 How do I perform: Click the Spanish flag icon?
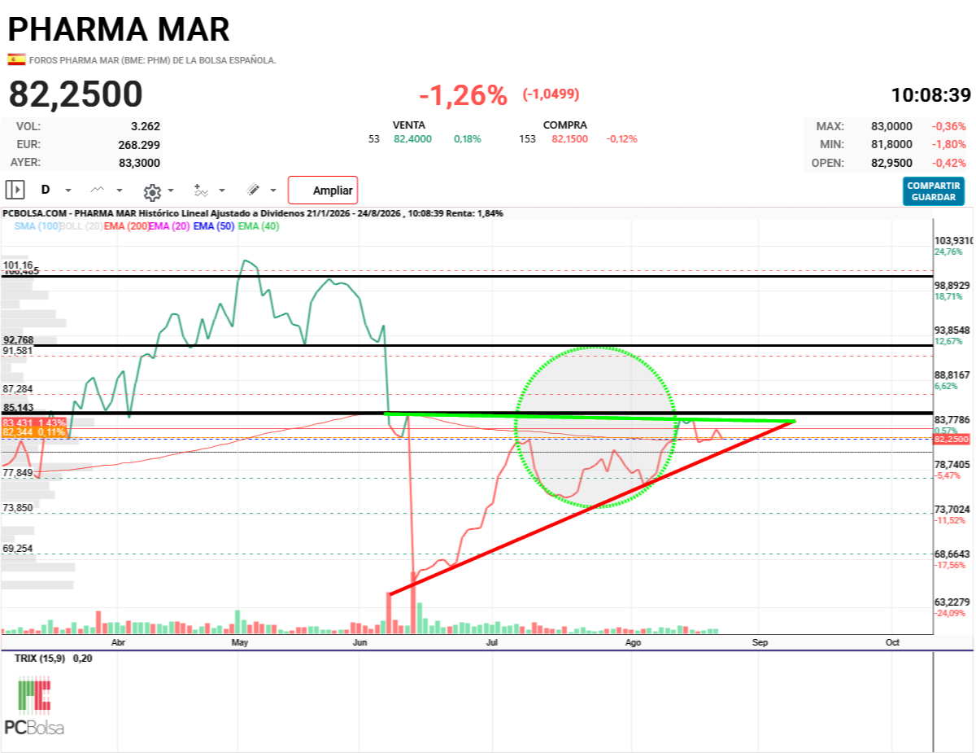point(16,59)
